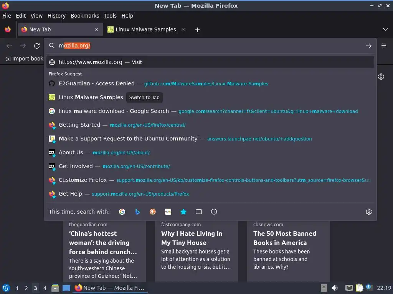Visit https://www.mozilla.org suggestion
Viewport: 393px width, 294px height.
(210, 62)
